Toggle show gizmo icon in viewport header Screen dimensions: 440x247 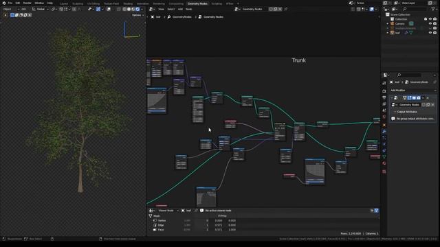pos(98,9)
